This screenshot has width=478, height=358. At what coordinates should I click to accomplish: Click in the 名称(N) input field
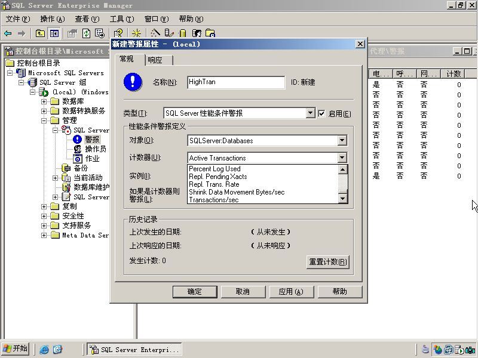click(x=236, y=82)
